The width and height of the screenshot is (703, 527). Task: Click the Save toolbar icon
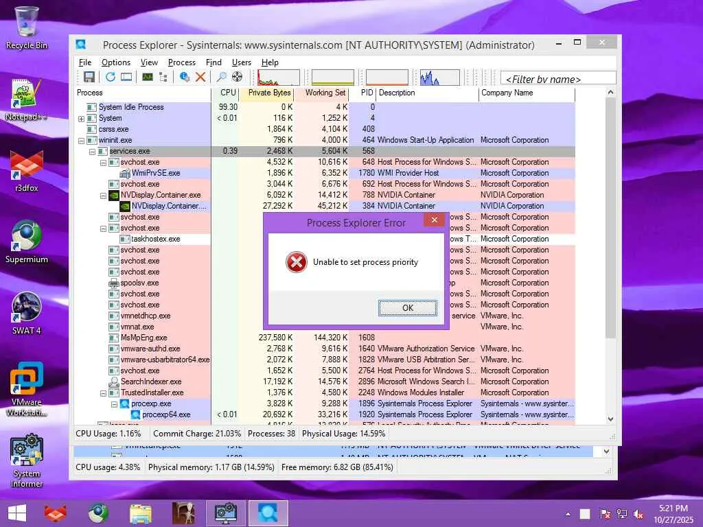89,77
